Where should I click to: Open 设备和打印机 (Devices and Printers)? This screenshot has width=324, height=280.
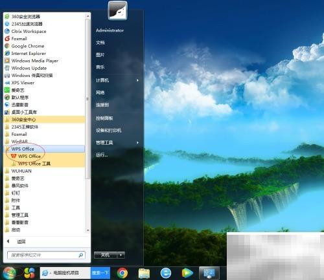(x=108, y=131)
